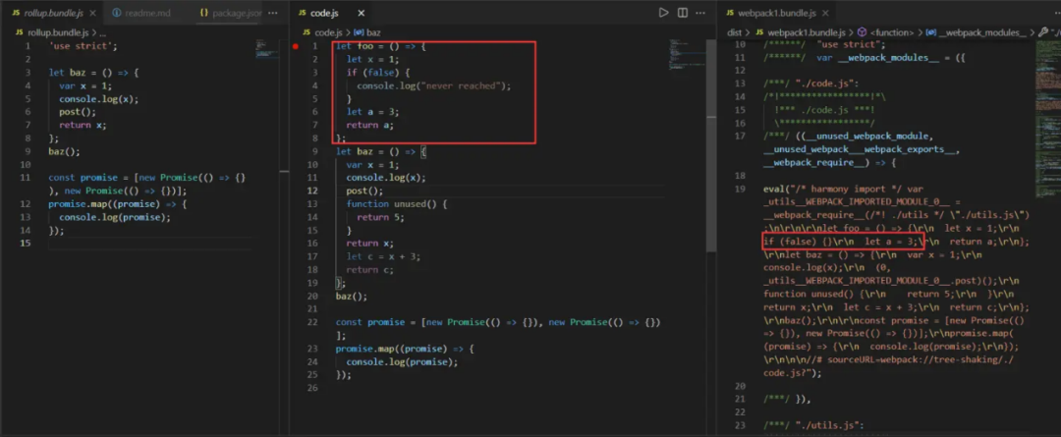Click the __webpack_modules__ breadcrumb
The width and height of the screenshot is (1061, 437).
pyautogui.click(x=982, y=32)
